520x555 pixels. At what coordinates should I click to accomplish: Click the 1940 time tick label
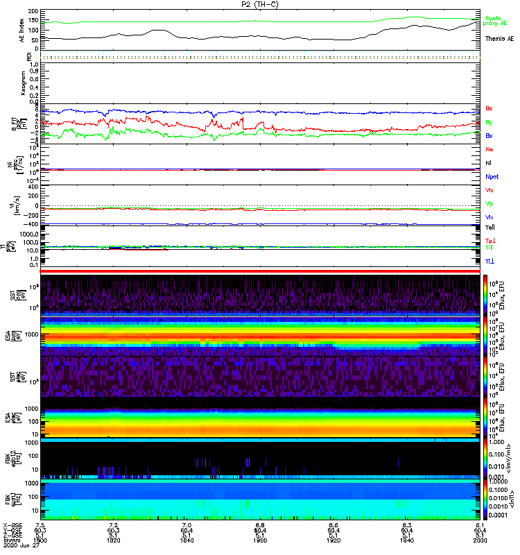407,540
